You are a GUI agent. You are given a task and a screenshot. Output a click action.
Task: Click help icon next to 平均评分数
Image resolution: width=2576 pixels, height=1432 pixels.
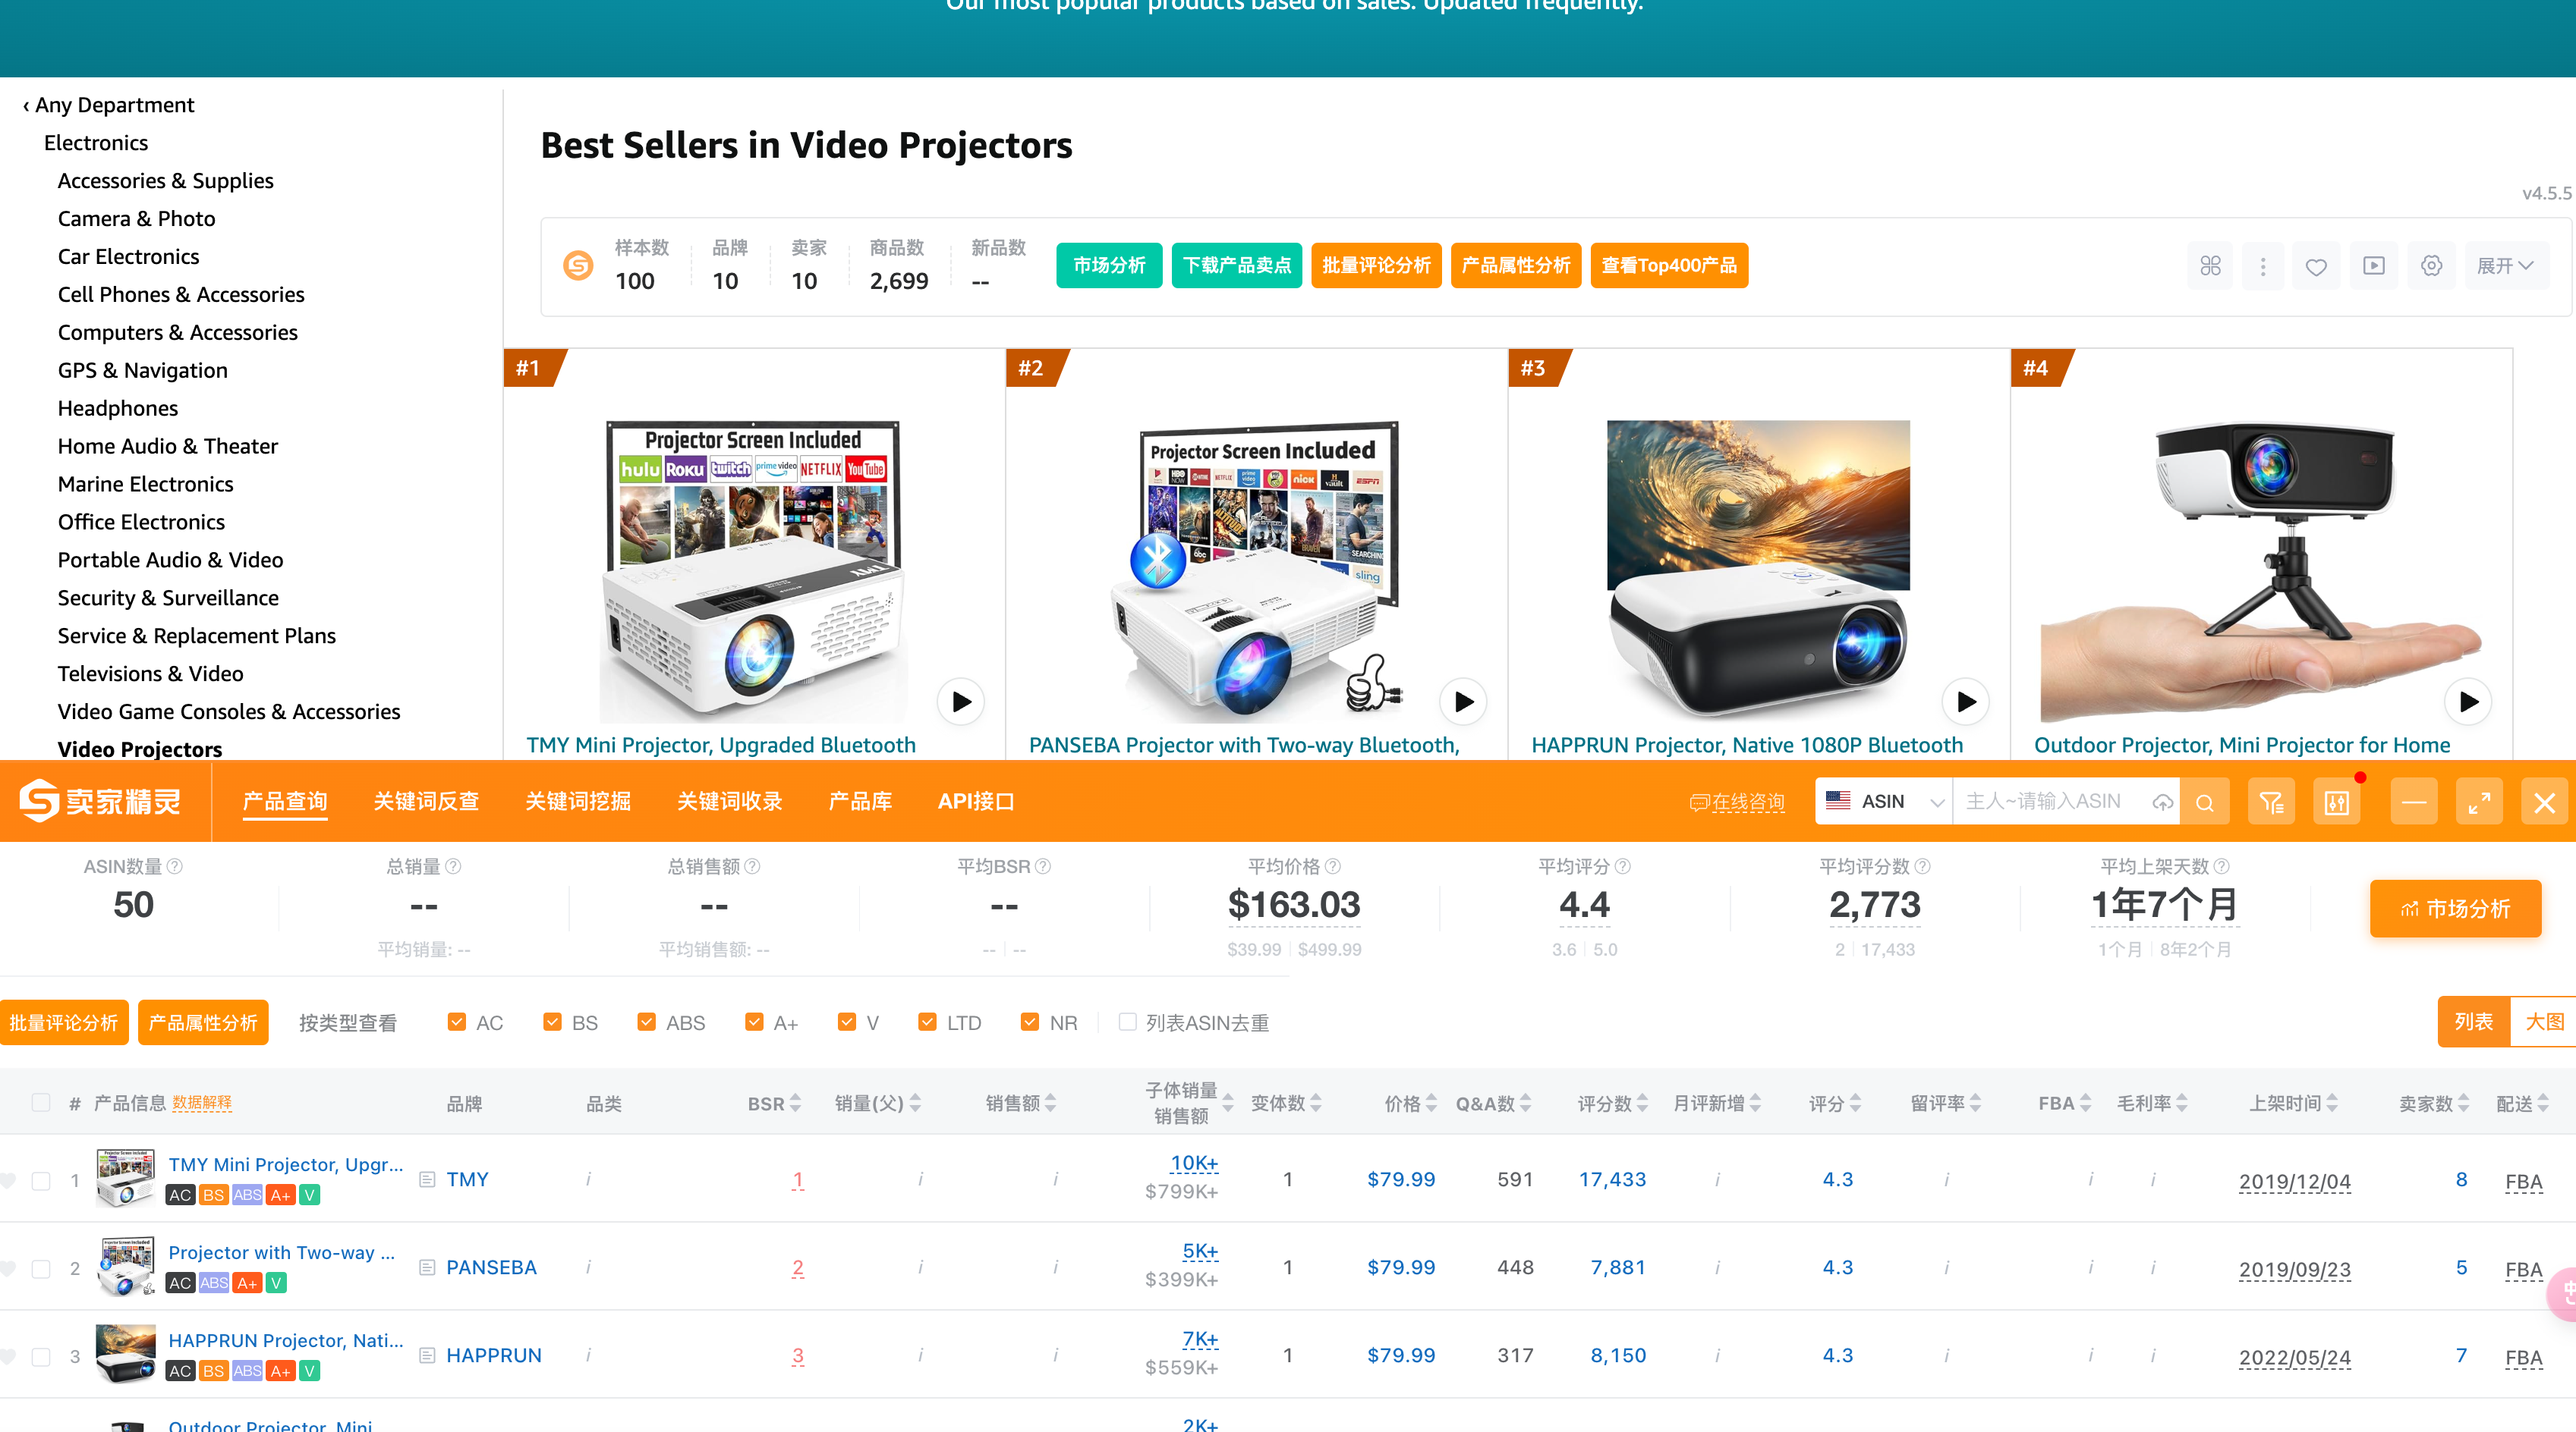tap(1922, 866)
